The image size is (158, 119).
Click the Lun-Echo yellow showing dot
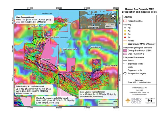pos(55,68)
